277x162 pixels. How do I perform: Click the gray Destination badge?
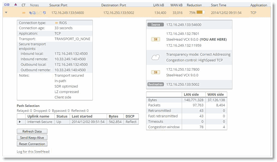coord(155,85)
